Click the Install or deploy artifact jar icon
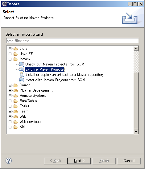The image size is (145, 169). 22,75
